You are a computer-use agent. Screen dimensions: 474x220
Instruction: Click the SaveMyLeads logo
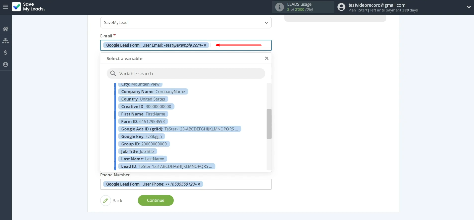click(x=28, y=7)
